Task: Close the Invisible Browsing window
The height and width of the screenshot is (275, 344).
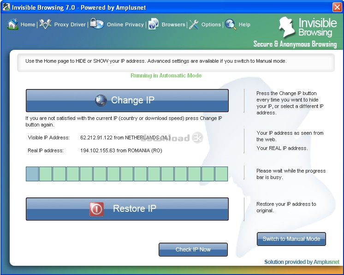Action: 337,7
